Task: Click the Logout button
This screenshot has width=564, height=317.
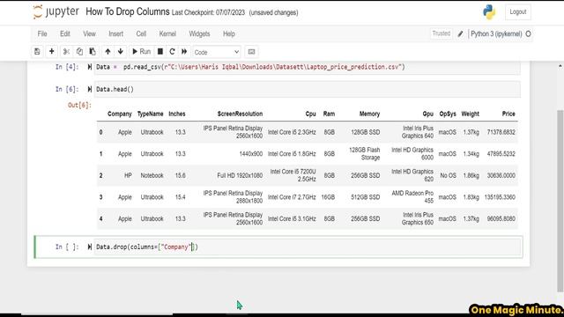Action: (518, 11)
